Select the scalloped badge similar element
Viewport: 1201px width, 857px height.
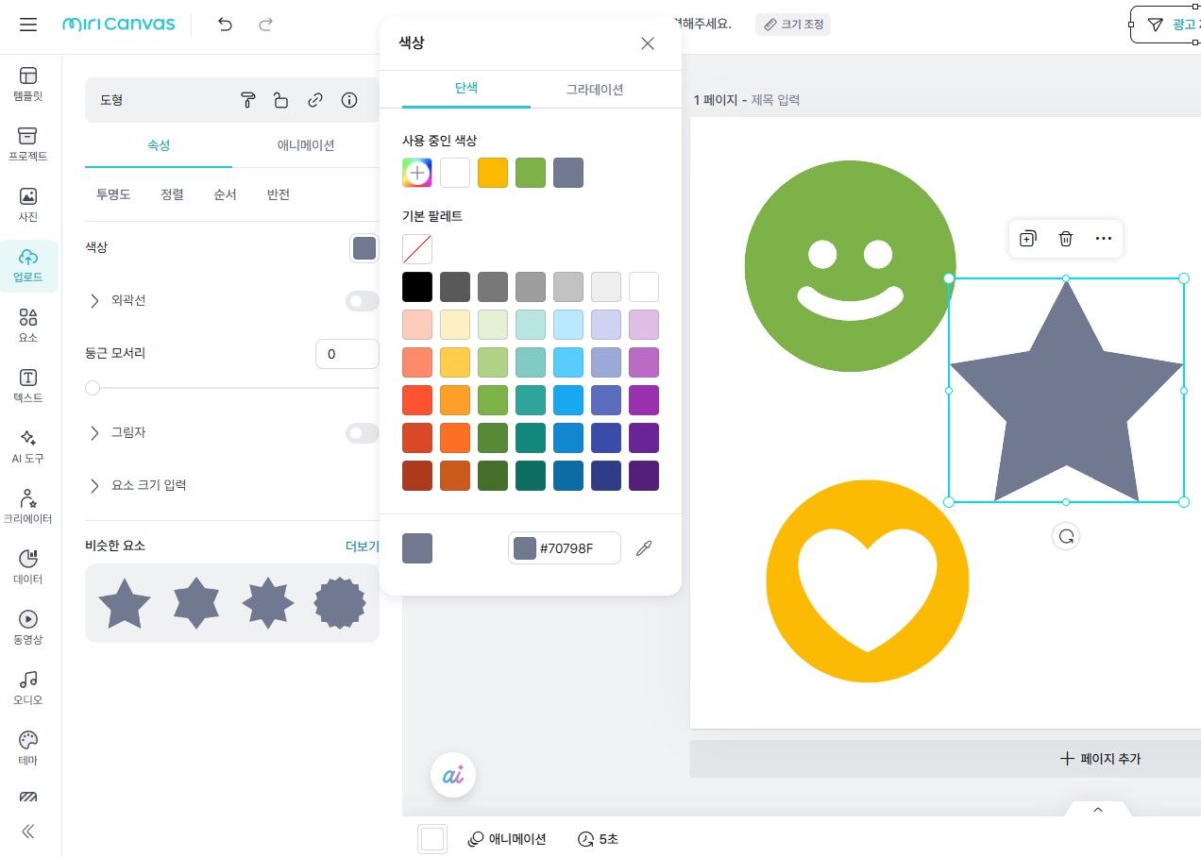[x=340, y=604]
